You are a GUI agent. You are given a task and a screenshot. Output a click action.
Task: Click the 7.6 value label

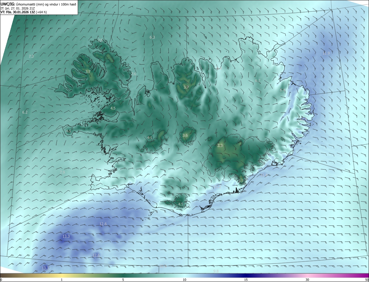point(133,74)
